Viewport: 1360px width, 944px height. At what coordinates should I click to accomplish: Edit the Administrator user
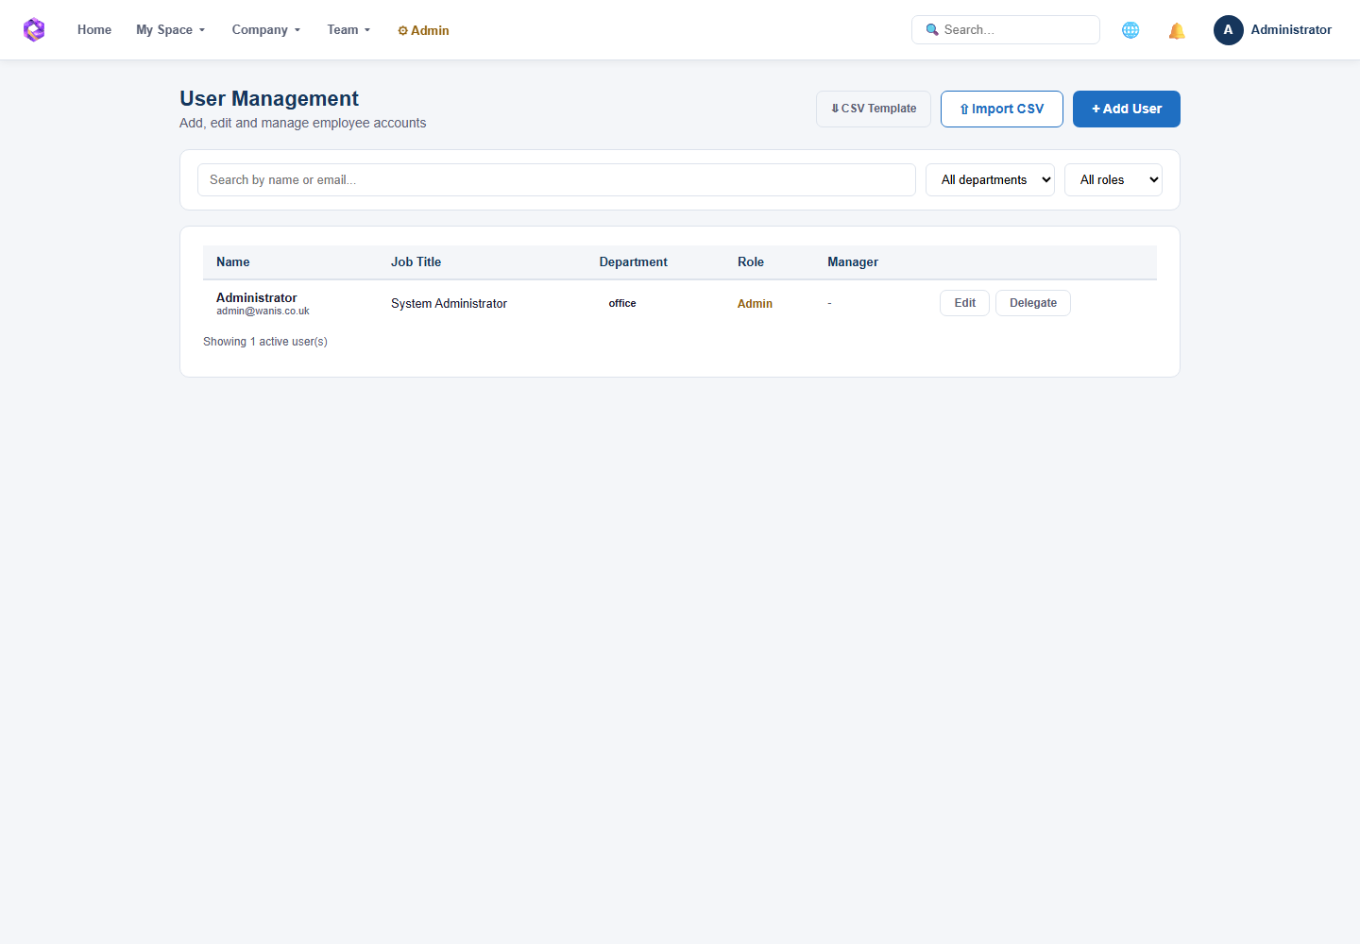[964, 303]
